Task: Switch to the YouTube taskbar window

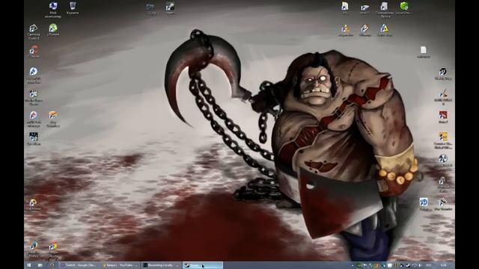Action: pos(120,265)
